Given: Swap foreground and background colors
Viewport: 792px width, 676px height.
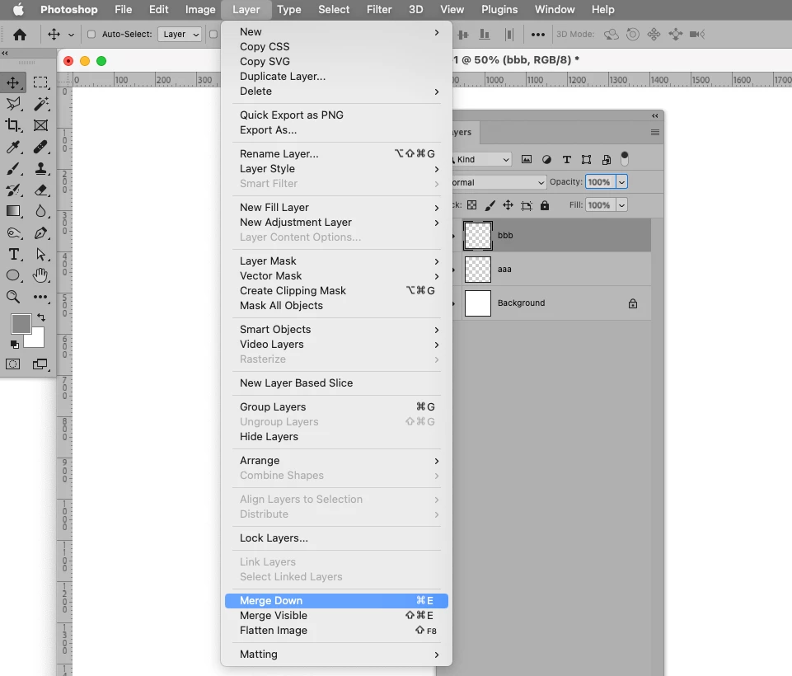Looking at the screenshot, I should coord(41,317).
